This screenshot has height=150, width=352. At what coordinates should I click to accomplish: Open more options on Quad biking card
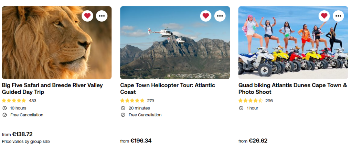pyautogui.click(x=338, y=16)
